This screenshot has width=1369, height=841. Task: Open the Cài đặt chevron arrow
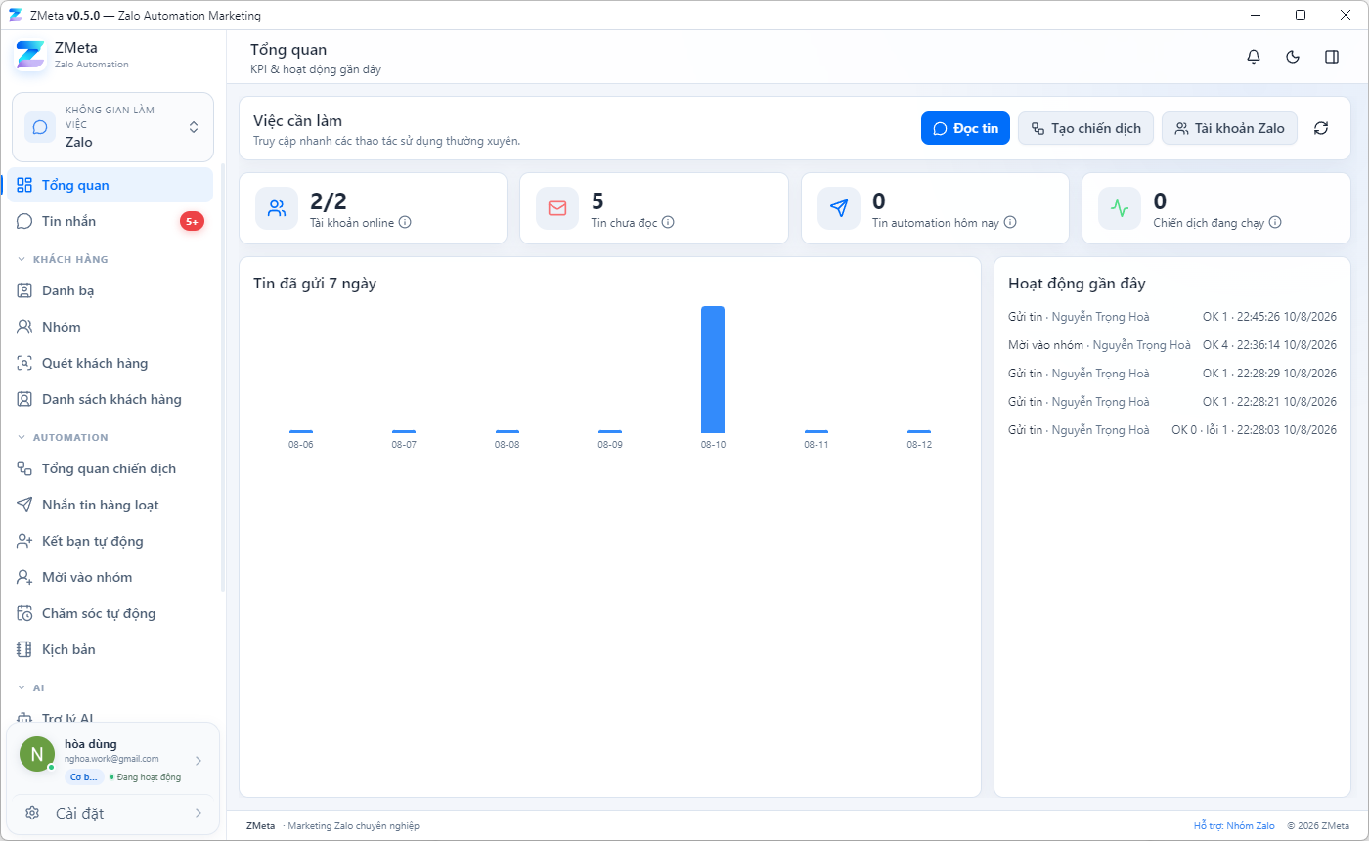pyautogui.click(x=199, y=813)
